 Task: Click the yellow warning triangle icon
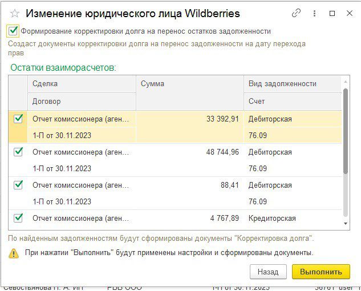[x=14, y=253]
